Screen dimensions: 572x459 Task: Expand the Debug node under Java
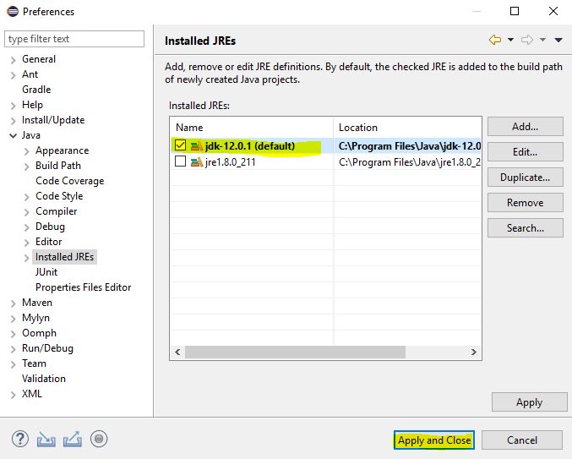click(27, 227)
